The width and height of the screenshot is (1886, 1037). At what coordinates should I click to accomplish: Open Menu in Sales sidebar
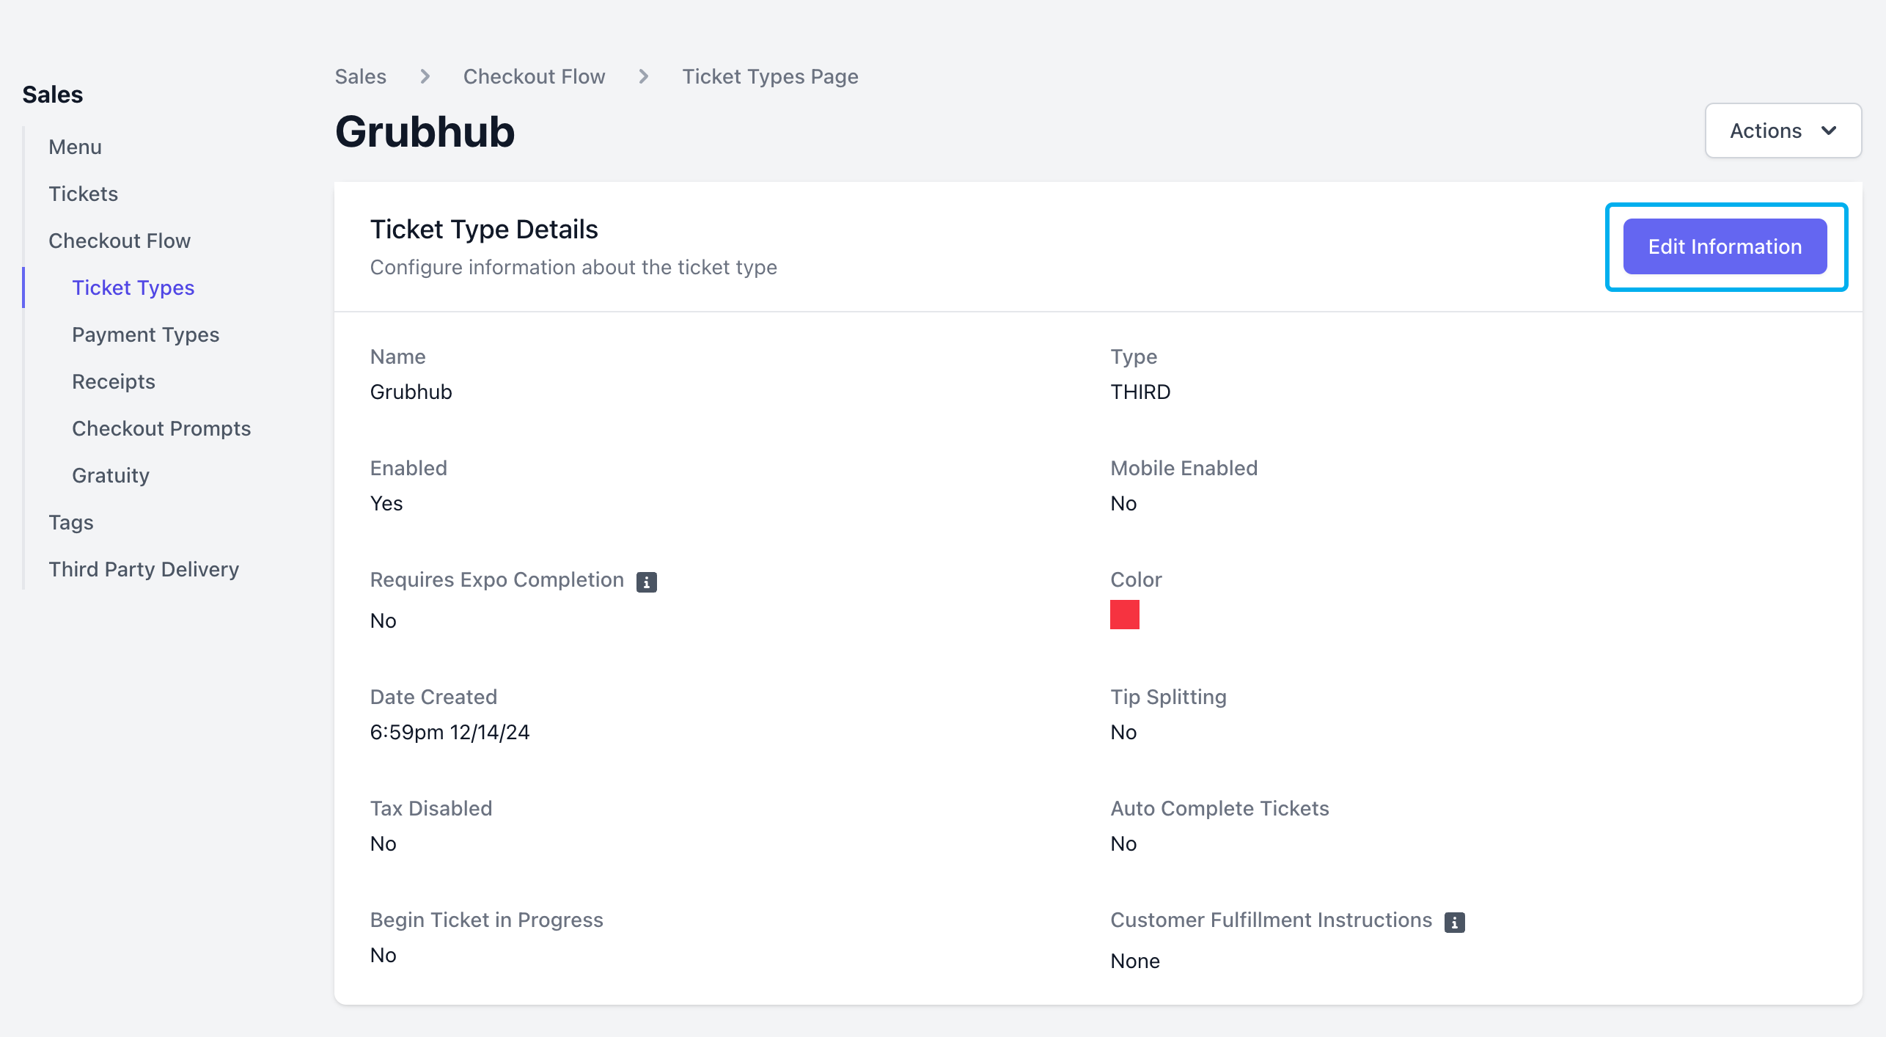[75, 147]
